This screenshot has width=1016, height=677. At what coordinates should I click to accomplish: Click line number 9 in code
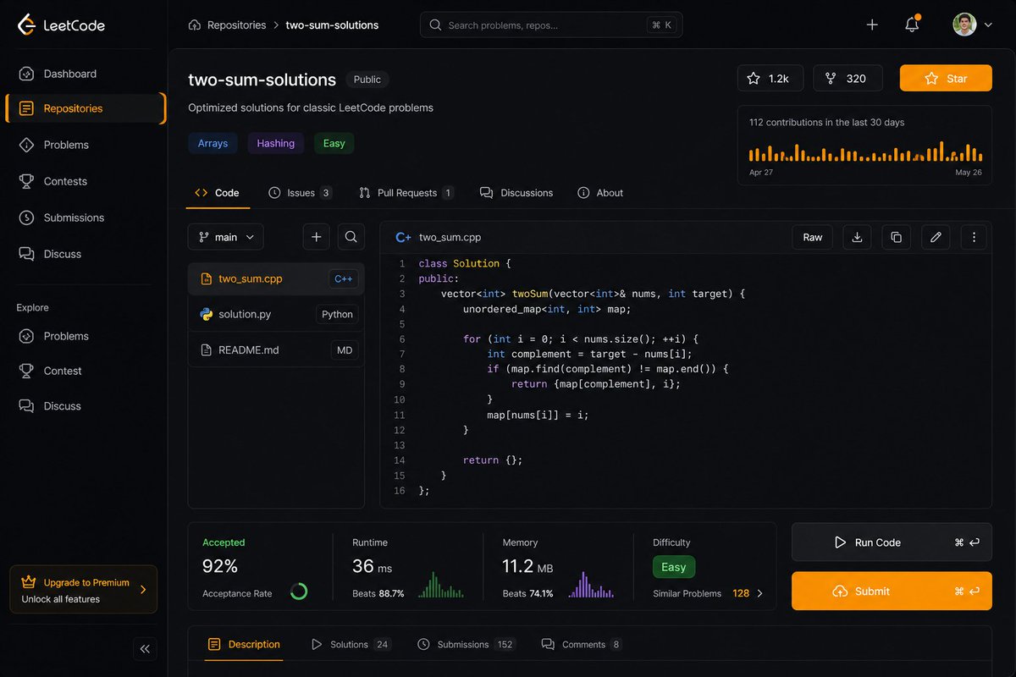pyautogui.click(x=401, y=384)
